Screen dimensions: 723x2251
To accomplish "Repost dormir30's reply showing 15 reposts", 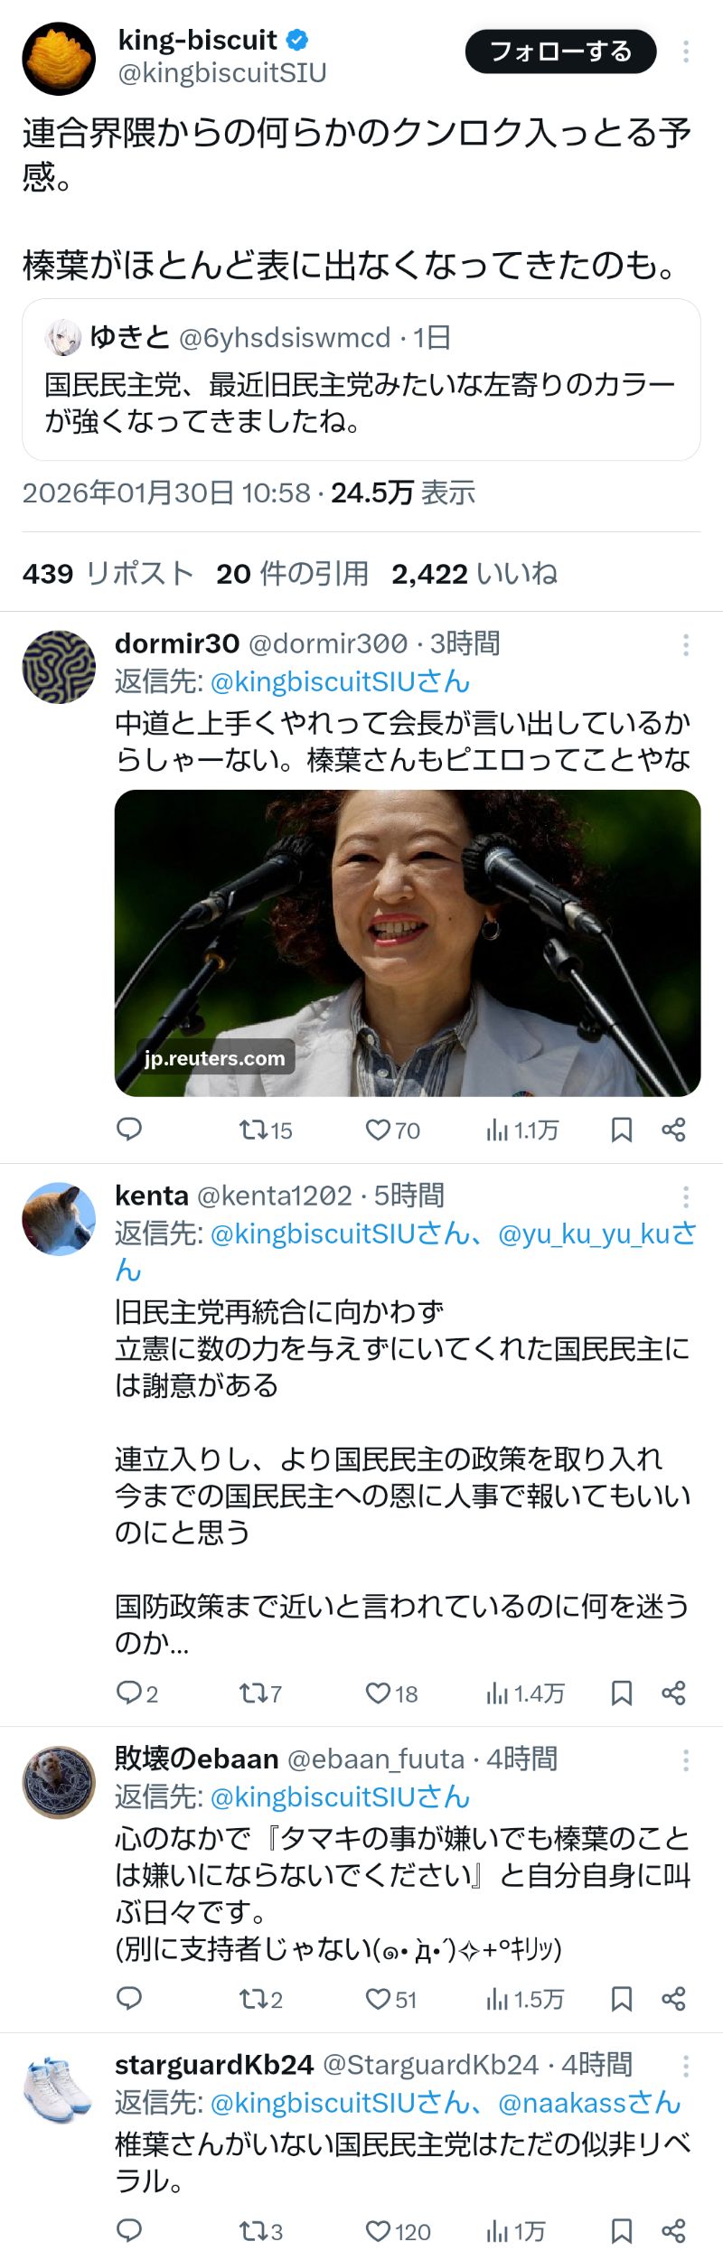I will (265, 1130).
